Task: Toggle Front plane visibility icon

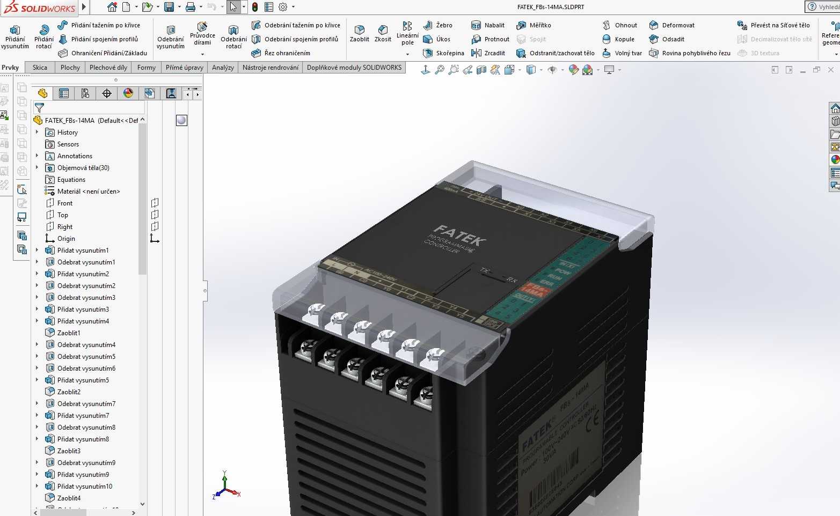Action: pyautogui.click(x=155, y=203)
